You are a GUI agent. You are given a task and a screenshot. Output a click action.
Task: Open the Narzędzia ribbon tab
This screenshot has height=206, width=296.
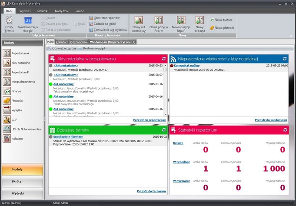click(61, 11)
